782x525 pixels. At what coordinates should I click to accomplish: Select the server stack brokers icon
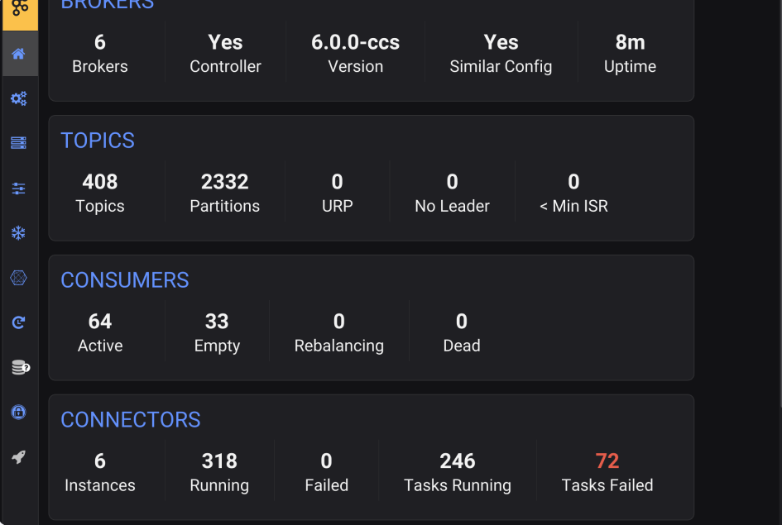[19, 144]
